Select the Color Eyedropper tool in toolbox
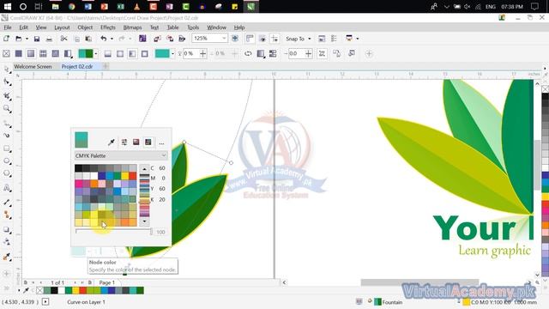This screenshot has height=309, width=549. point(7,257)
